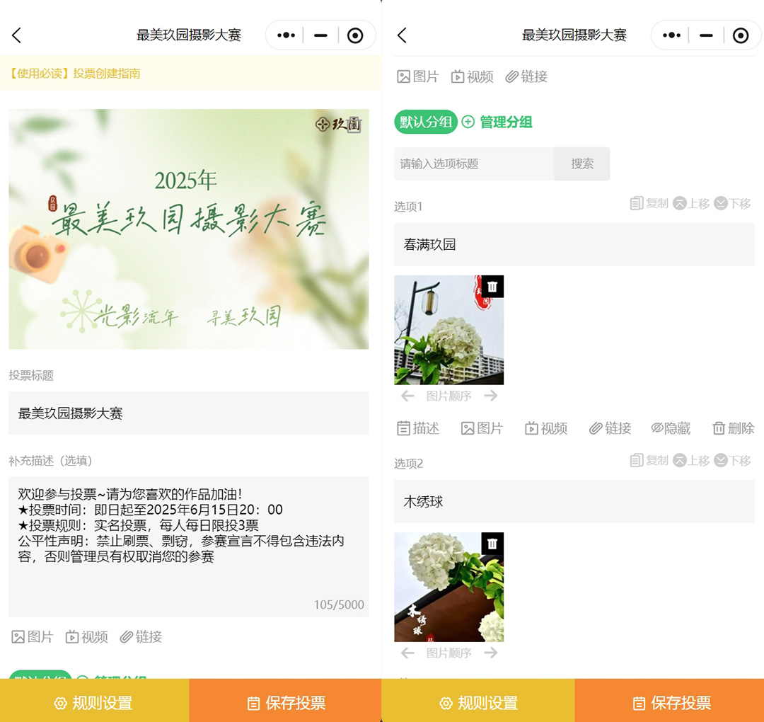Viewport: 764px width, 722px height.
Task: Open 描述 for option 1
Action: point(418,428)
